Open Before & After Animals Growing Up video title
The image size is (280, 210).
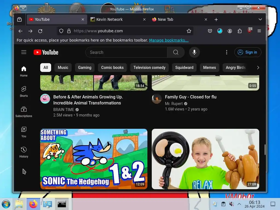point(88,100)
